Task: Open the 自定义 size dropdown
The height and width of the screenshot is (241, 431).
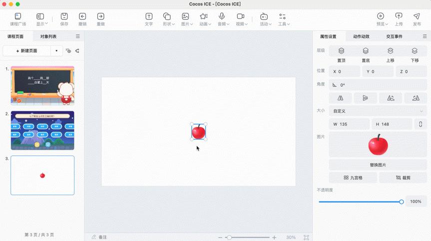Action: [378, 111]
